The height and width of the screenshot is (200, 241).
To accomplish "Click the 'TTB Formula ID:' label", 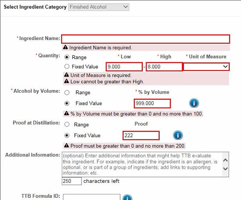I will coord(41,196).
